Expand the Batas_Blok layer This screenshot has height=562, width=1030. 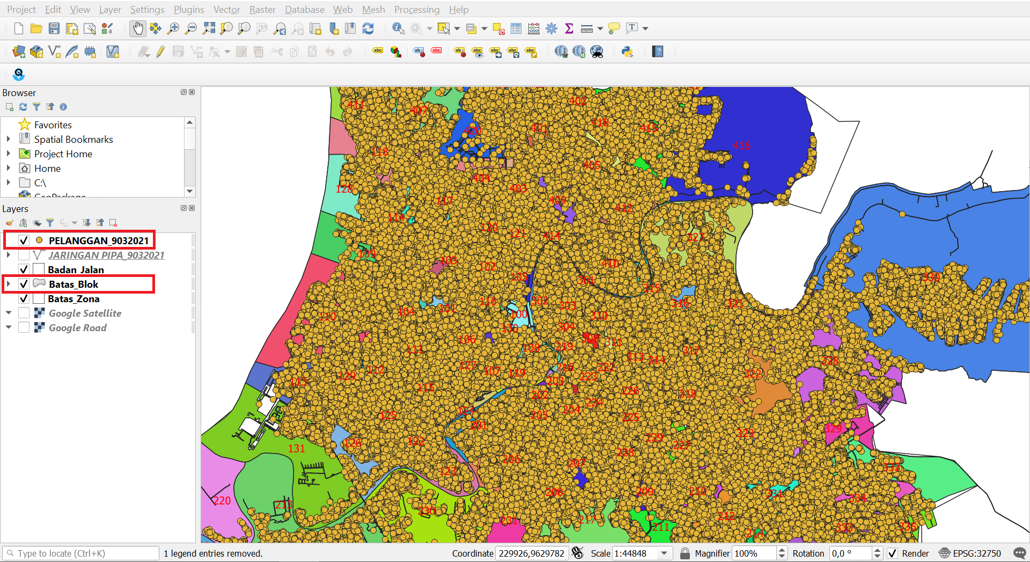coord(8,284)
